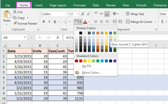This screenshot has height=104, width=168.
Task: Switch to the Formulas tab
Action: (79, 5)
